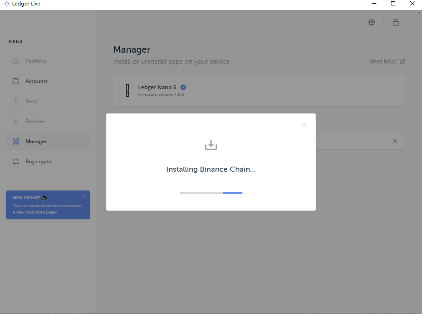Click the Portfolio pie chart icon
This screenshot has width=422, height=314.
(x=16, y=61)
